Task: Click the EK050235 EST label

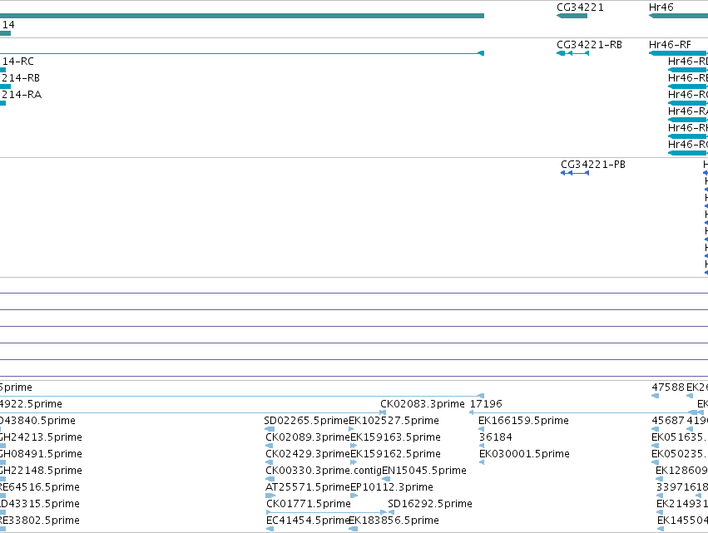Action: click(x=680, y=454)
